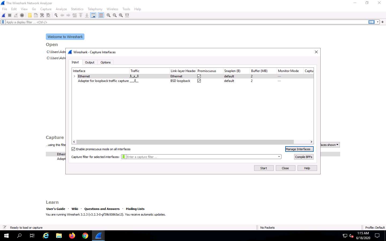Open the User's Guide link
The image size is (386, 241).
[x=56, y=209]
